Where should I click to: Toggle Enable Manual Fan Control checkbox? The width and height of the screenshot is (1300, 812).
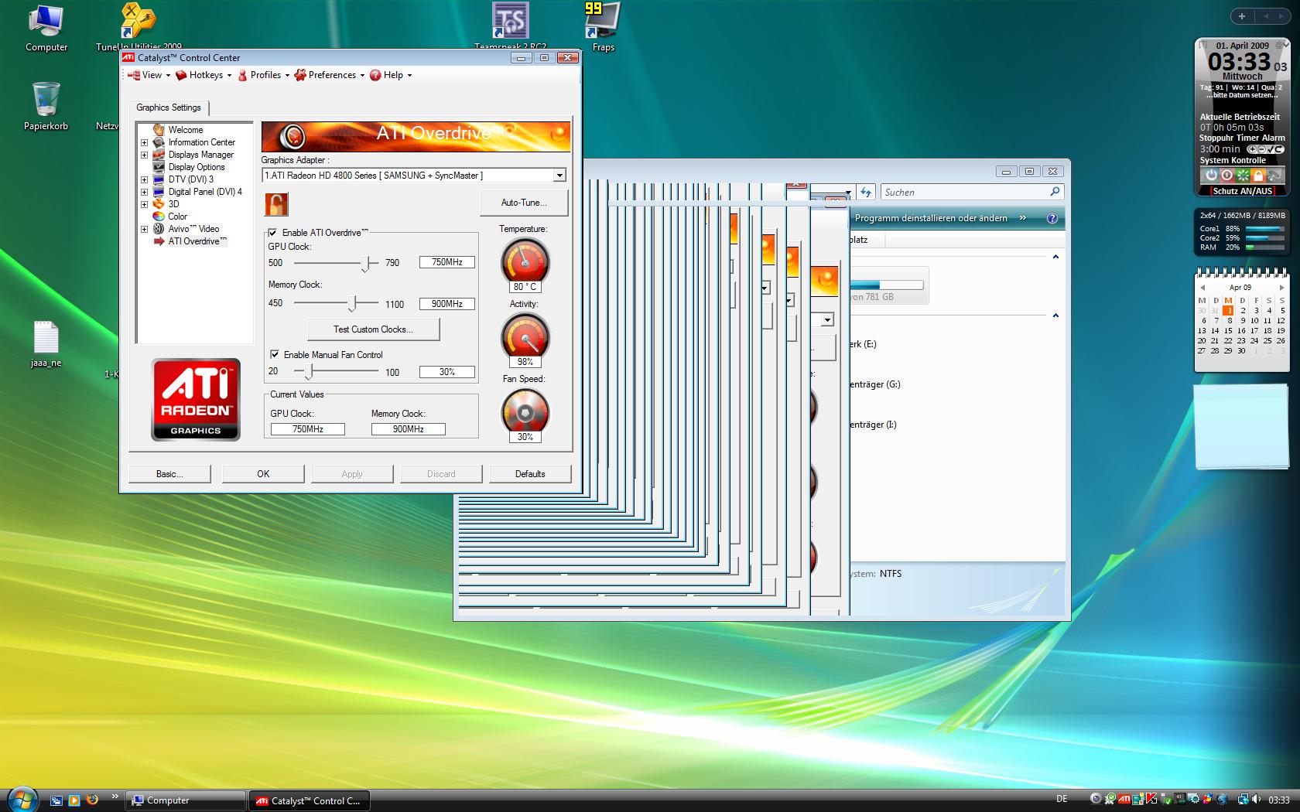click(274, 354)
